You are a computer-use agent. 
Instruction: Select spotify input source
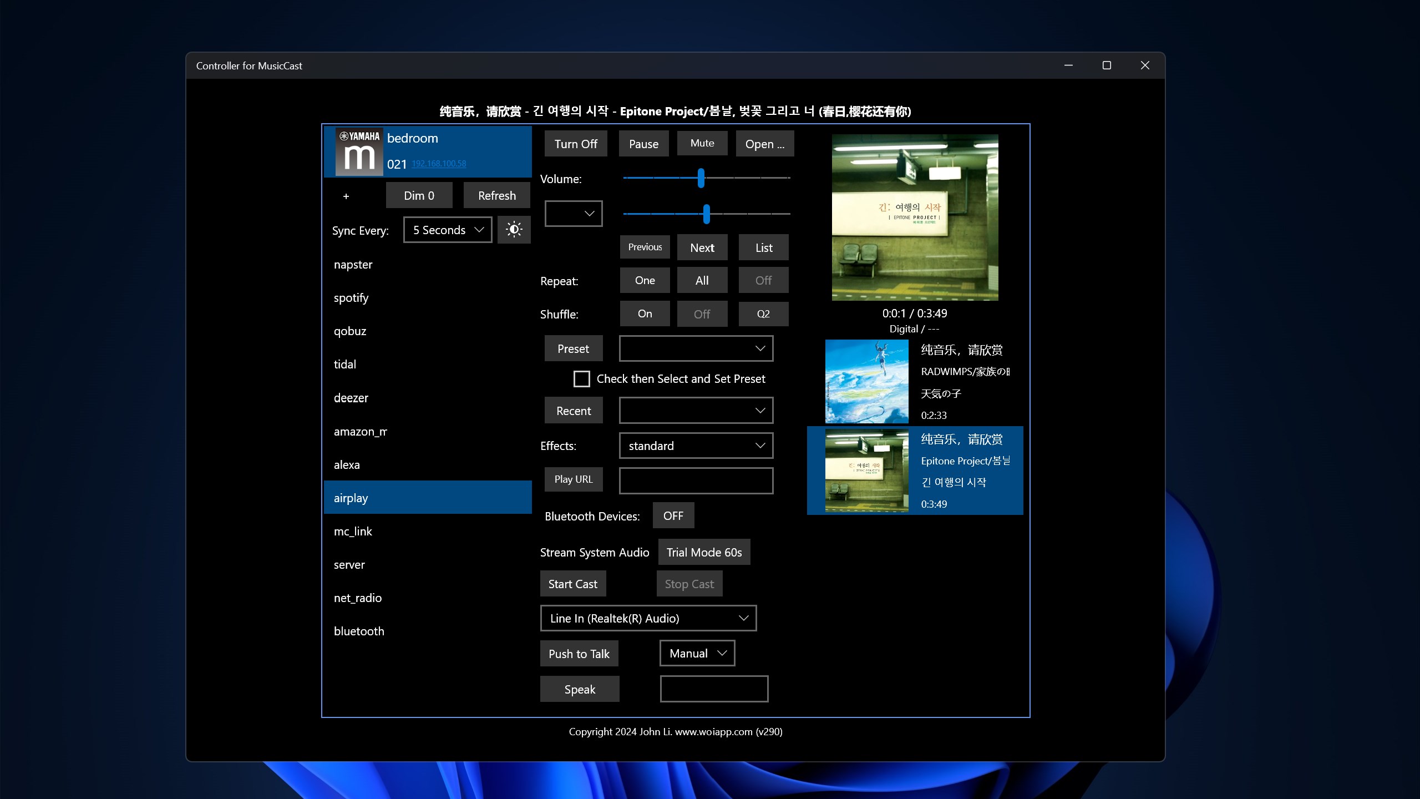(351, 298)
